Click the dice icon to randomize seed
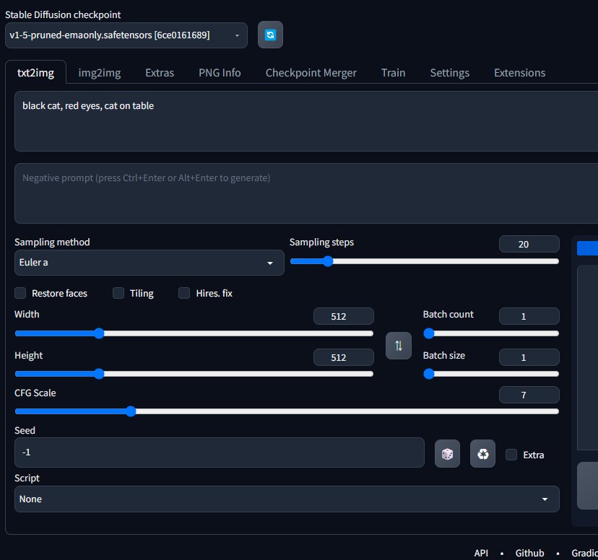The width and height of the screenshot is (598, 560). [447, 453]
